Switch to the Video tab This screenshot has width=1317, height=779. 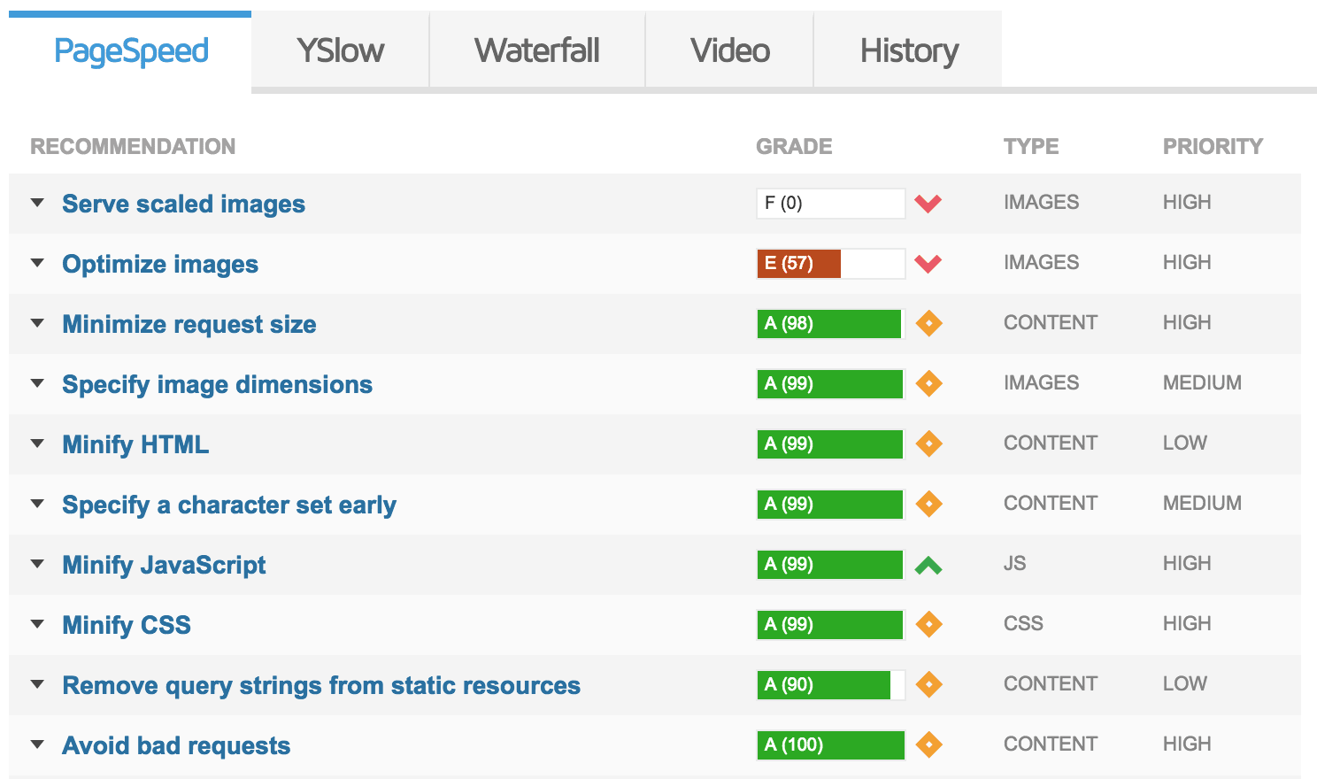[x=730, y=50]
